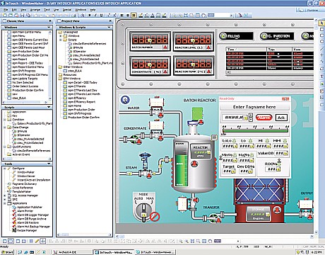This screenshot has width=325, height=255.
Task: Click the red prohibited symbol by mode switch
Action: coord(155,216)
